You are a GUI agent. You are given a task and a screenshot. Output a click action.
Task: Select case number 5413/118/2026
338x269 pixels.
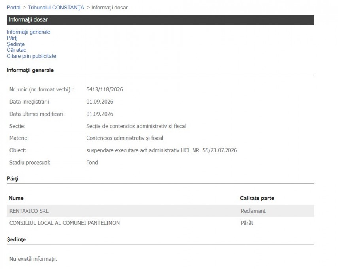(x=104, y=89)
